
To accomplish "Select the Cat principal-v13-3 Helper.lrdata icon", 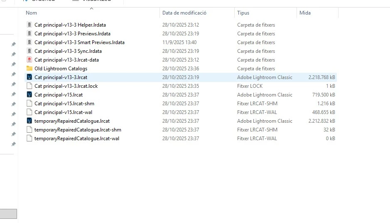I will click(29, 25).
